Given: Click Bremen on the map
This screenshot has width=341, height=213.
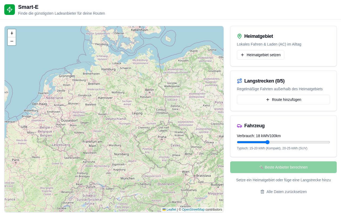Looking at the screenshot, I should coord(94,84).
